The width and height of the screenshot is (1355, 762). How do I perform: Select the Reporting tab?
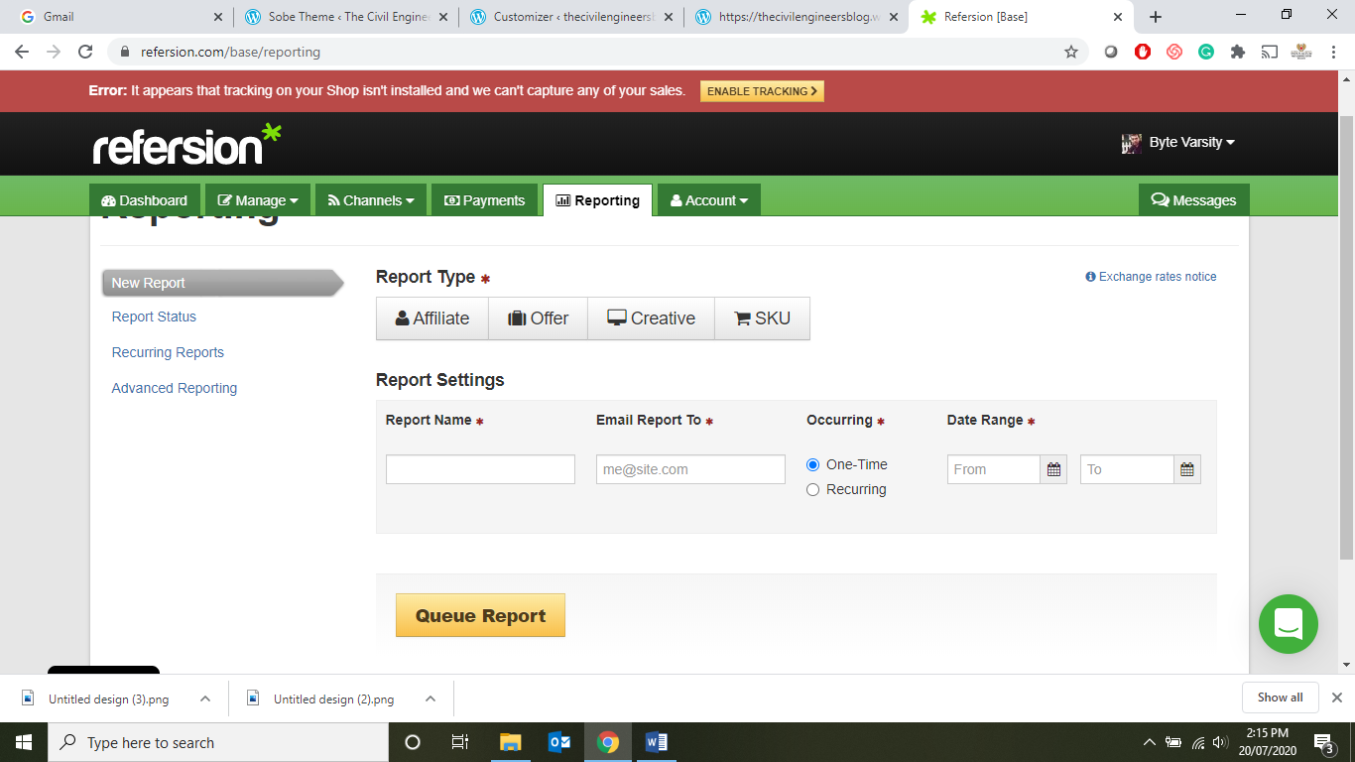597,199
